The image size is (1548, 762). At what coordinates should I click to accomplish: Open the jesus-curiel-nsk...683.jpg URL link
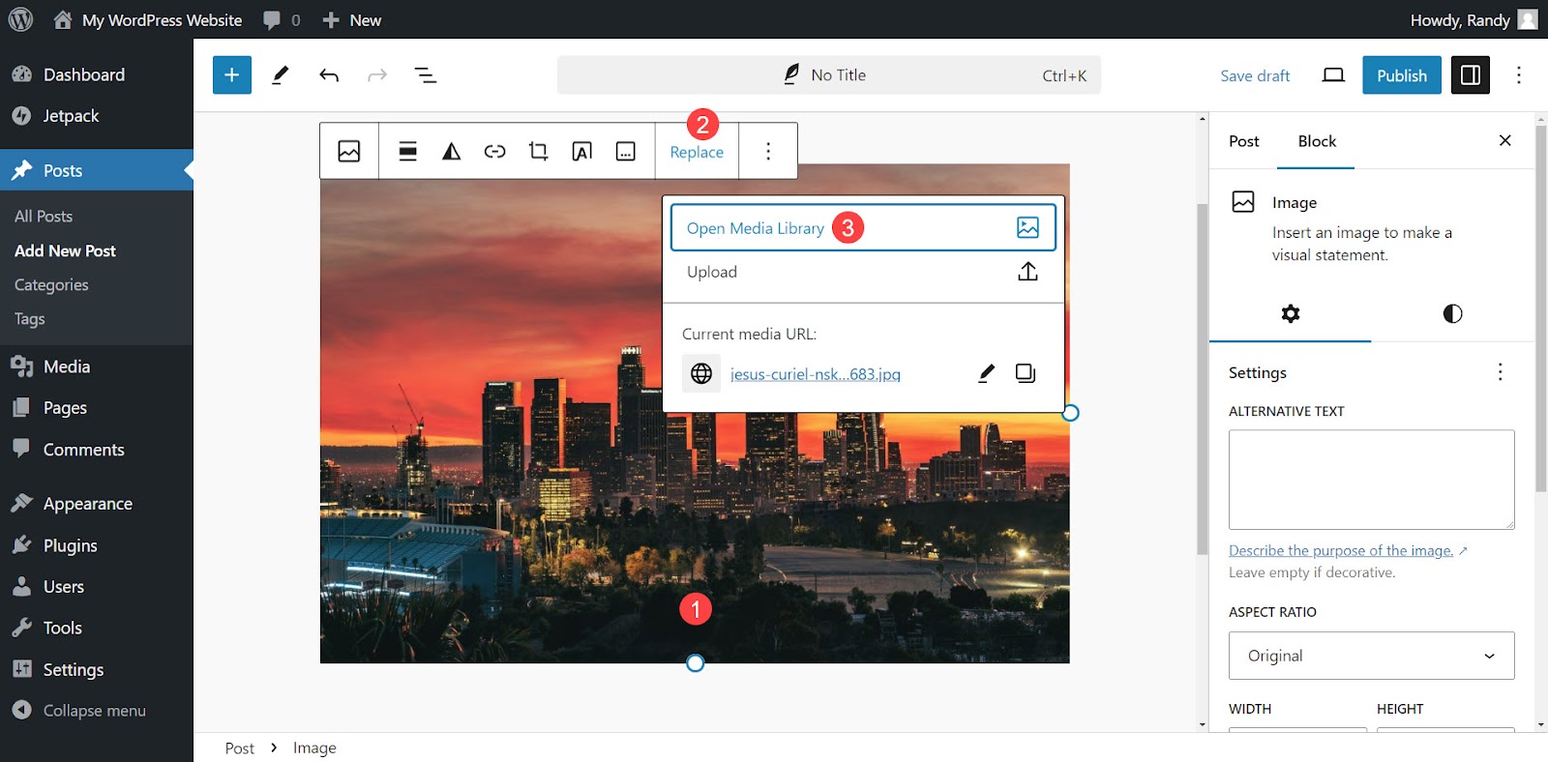pos(816,374)
